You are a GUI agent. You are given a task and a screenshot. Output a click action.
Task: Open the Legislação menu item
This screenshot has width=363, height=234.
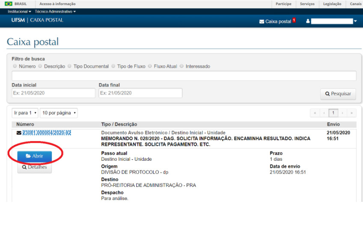coord(332,4)
